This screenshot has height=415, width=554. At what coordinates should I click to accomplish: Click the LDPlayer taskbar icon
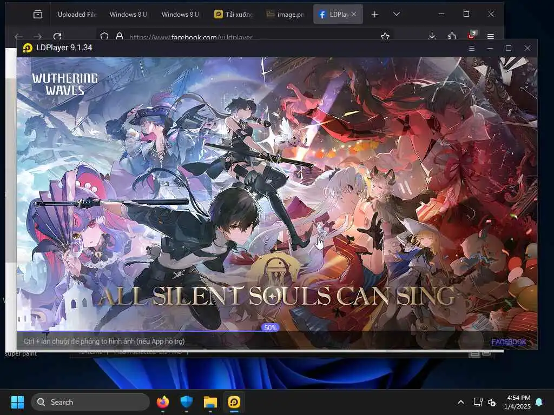pos(234,402)
